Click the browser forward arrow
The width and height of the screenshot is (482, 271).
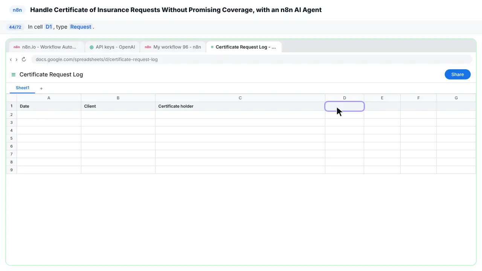(x=17, y=59)
